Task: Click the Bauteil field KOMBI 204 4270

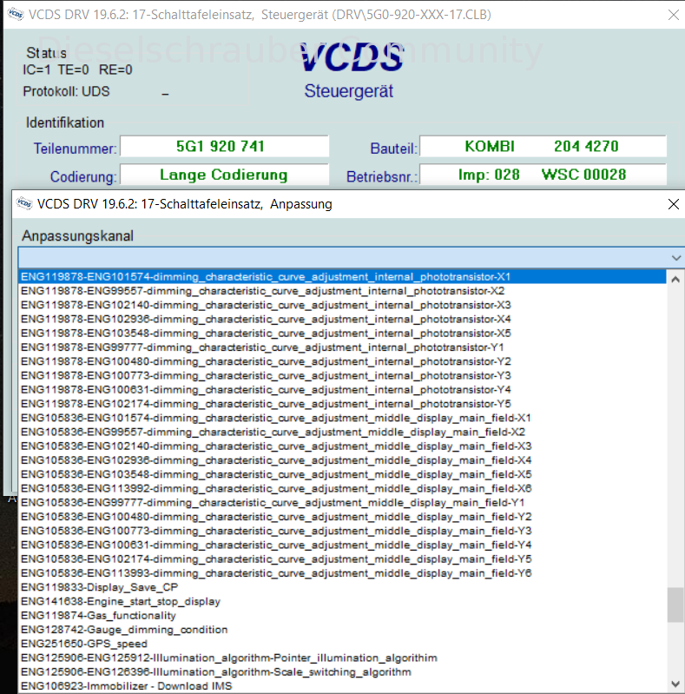Action: point(543,147)
